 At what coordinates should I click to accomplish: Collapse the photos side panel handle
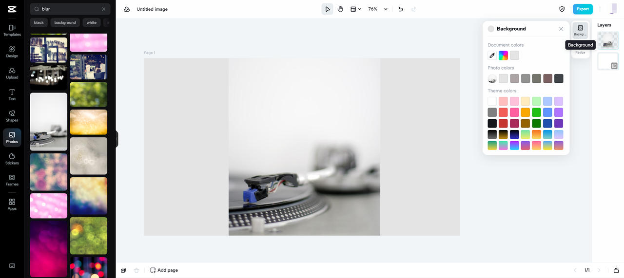click(x=117, y=139)
